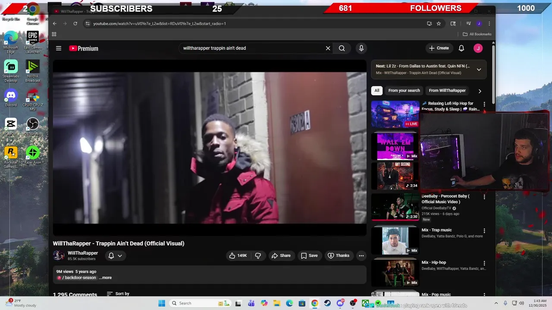Open Discord desktop shortcut
The image size is (552, 310).
pyautogui.click(x=11, y=98)
